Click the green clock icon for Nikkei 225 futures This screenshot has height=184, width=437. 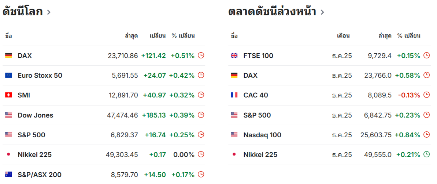(426, 154)
